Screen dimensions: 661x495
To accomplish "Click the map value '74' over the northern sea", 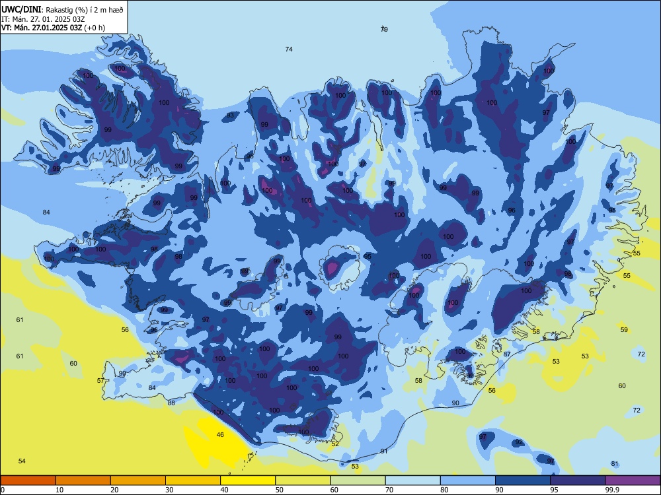I will tap(289, 49).
